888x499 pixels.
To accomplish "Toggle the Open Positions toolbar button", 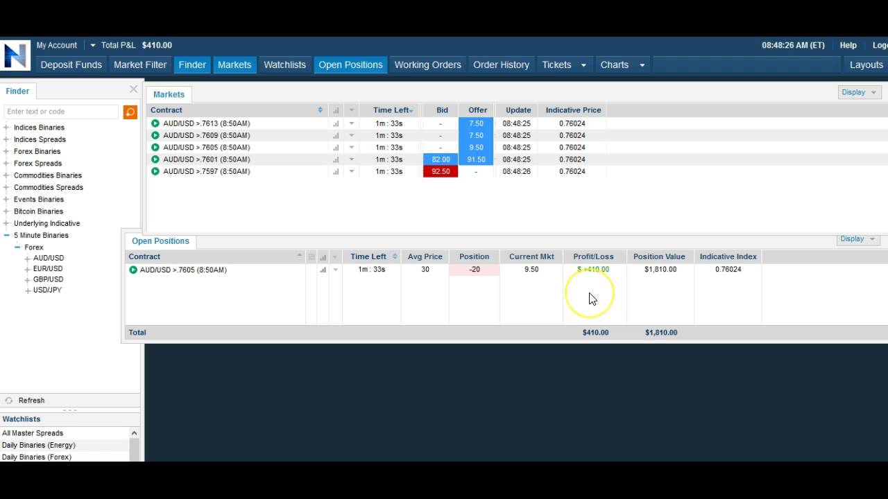I will 350,64.
